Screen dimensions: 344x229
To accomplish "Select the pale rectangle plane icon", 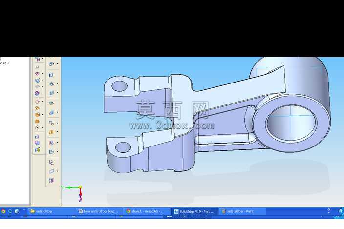I will 51,171.
